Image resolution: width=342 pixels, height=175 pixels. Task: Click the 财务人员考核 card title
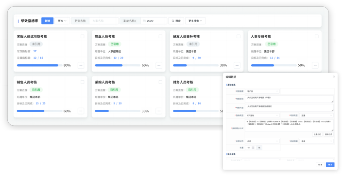pos(183,82)
